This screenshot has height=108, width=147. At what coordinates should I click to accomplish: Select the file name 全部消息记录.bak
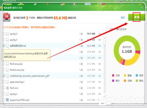pyautogui.click(x=18, y=46)
